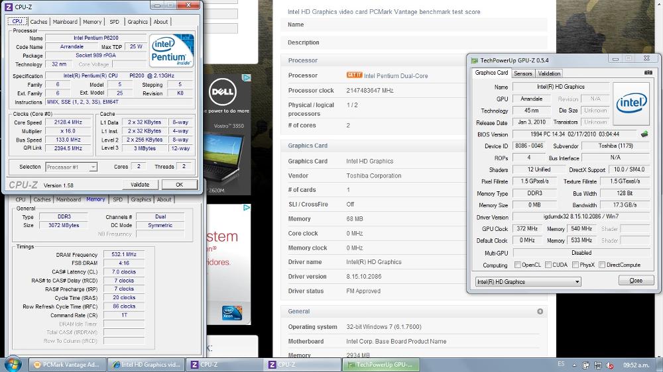Toggle the PhysX checkbox
This screenshot has height=372, width=663.
point(575,265)
